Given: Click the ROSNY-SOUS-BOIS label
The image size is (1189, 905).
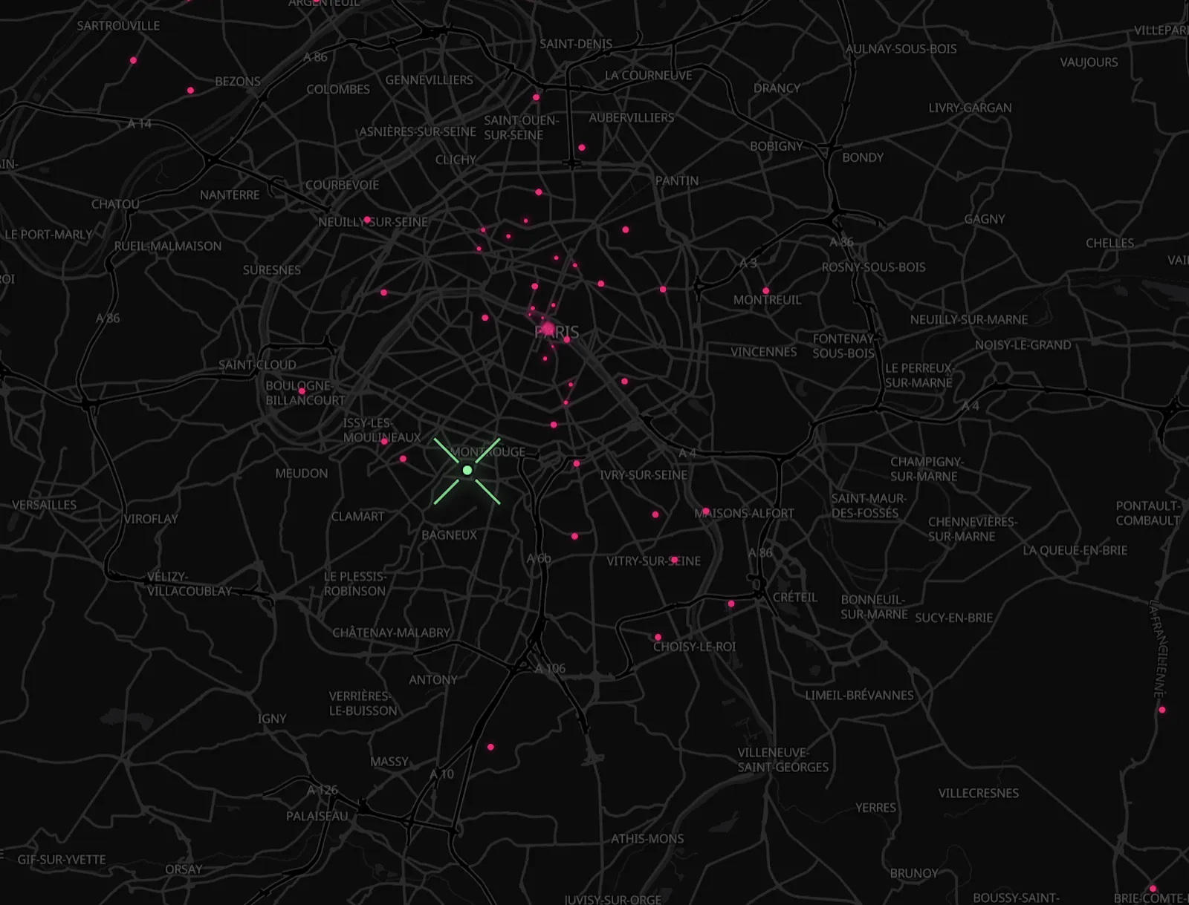Looking at the screenshot, I should (874, 267).
